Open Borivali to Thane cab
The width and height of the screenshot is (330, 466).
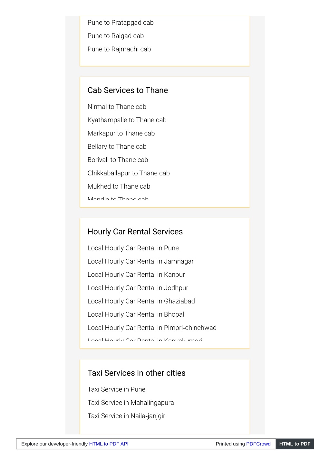click(x=118, y=160)
